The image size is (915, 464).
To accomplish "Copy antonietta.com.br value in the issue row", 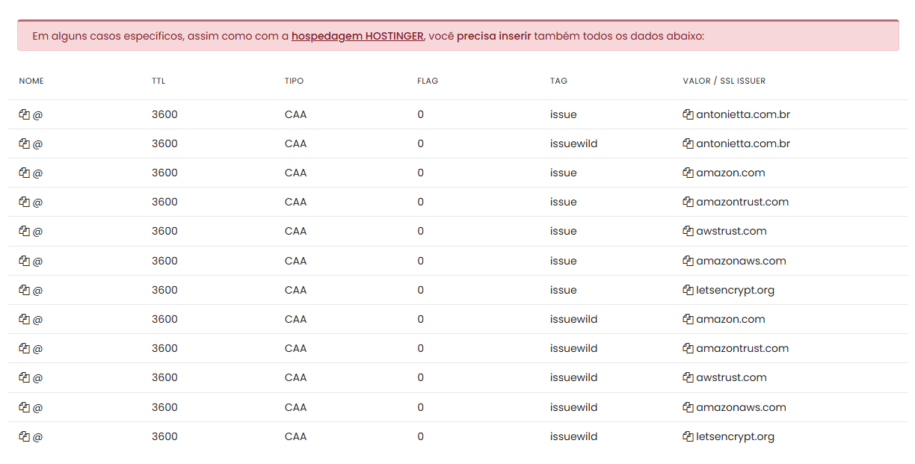I will point(688,114).
